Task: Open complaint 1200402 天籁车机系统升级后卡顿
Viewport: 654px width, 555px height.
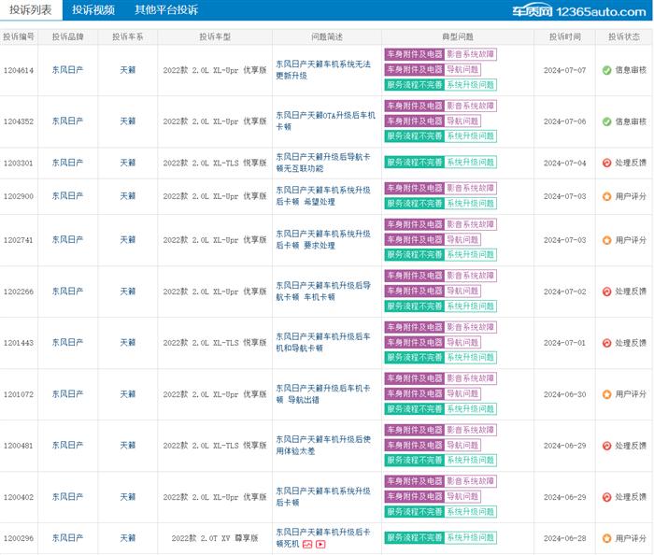Action: click(x=323, y=497)
